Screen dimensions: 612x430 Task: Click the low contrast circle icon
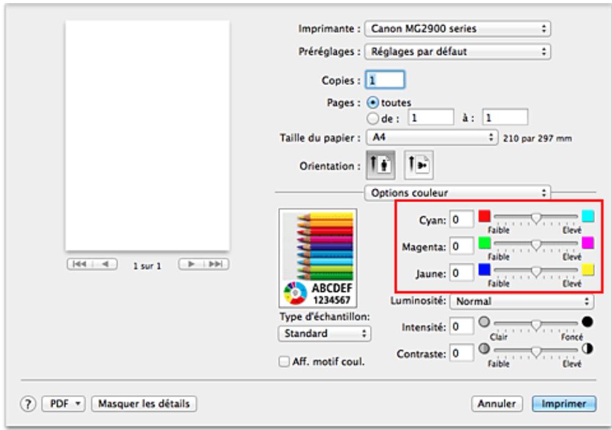(x=484, y=349)
